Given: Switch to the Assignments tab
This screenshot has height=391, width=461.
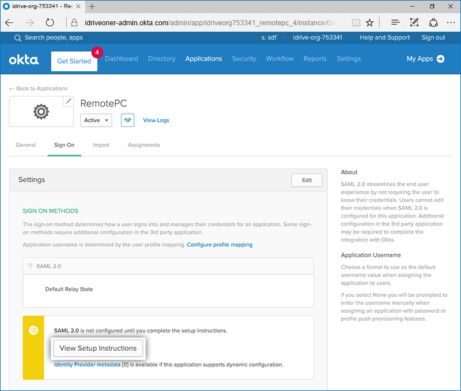Looking at the screenshot, I should pyautogui.click(x=143, y=145).
